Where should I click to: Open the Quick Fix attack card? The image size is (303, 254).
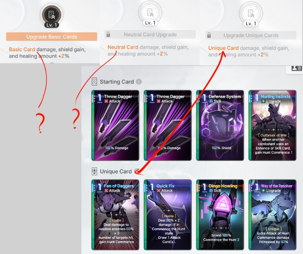click(168, 215)
